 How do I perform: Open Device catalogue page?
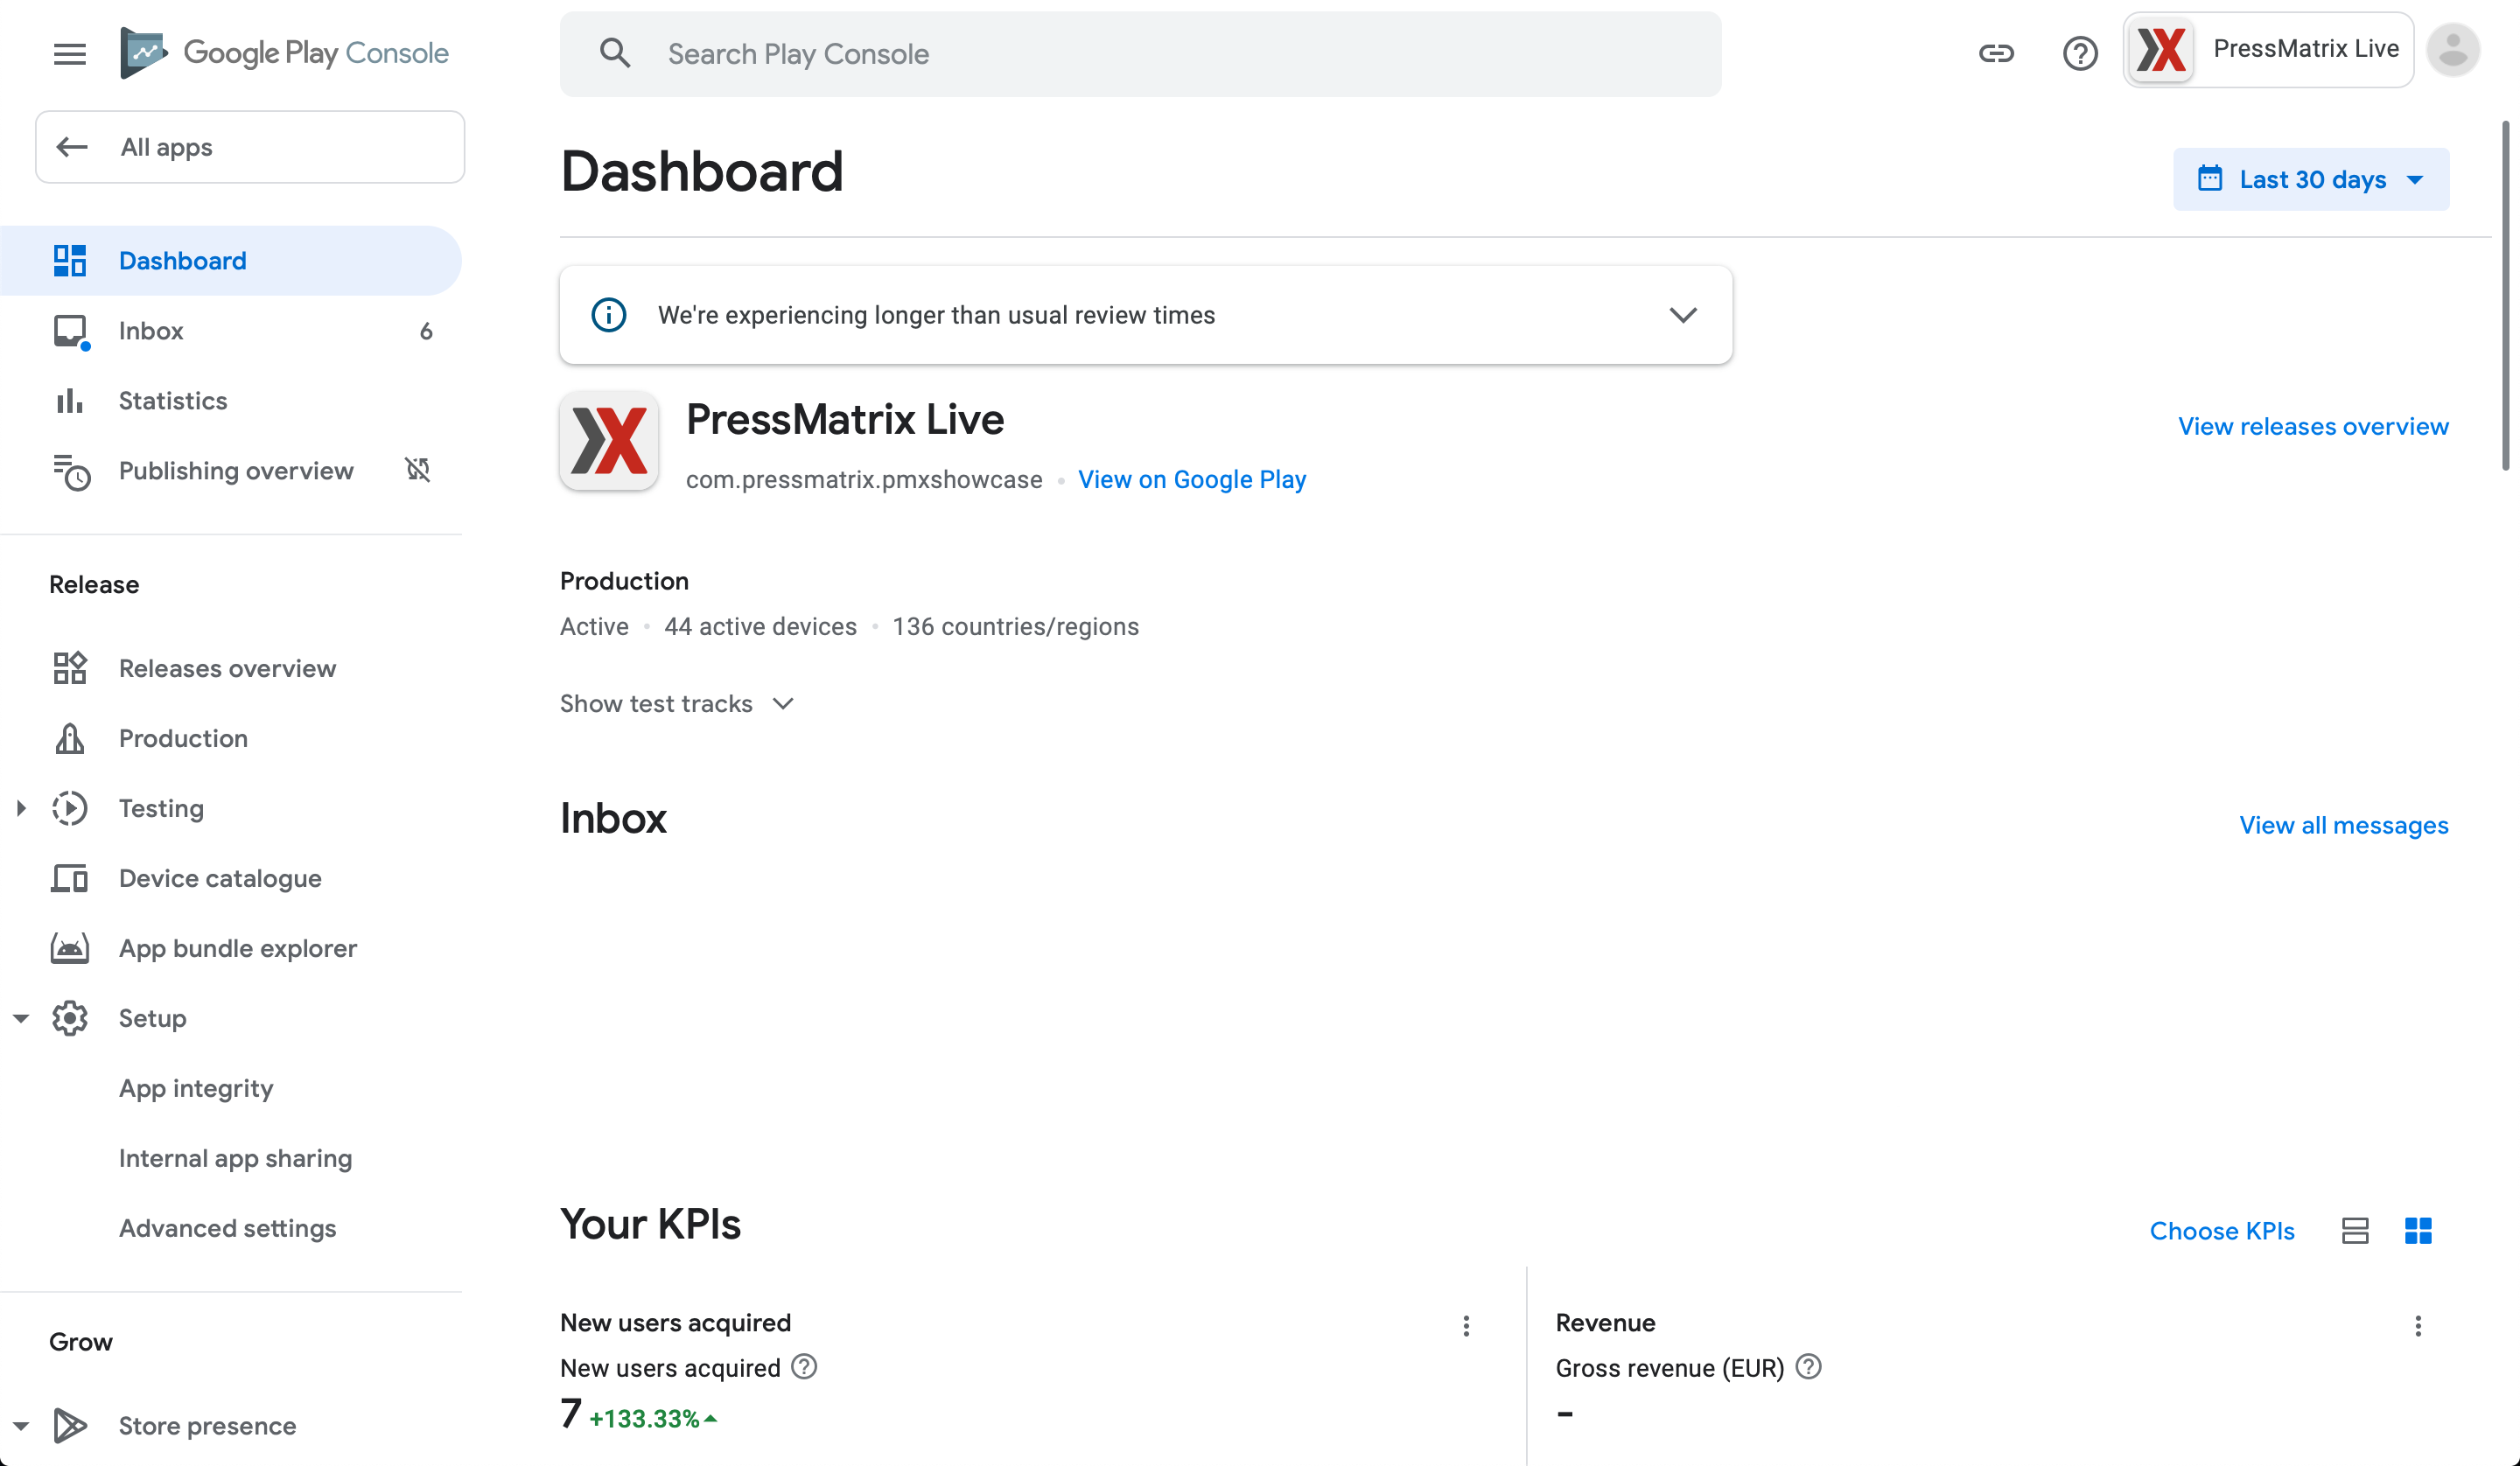tap(231, 878)
